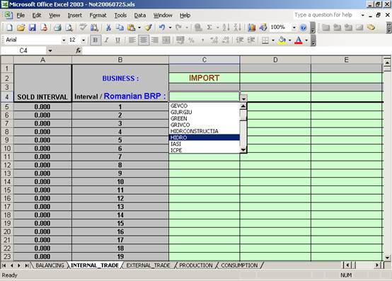The height and width of the screenshot is (281, 392).
Task: Increase decimal places
Action: (214, 40)
